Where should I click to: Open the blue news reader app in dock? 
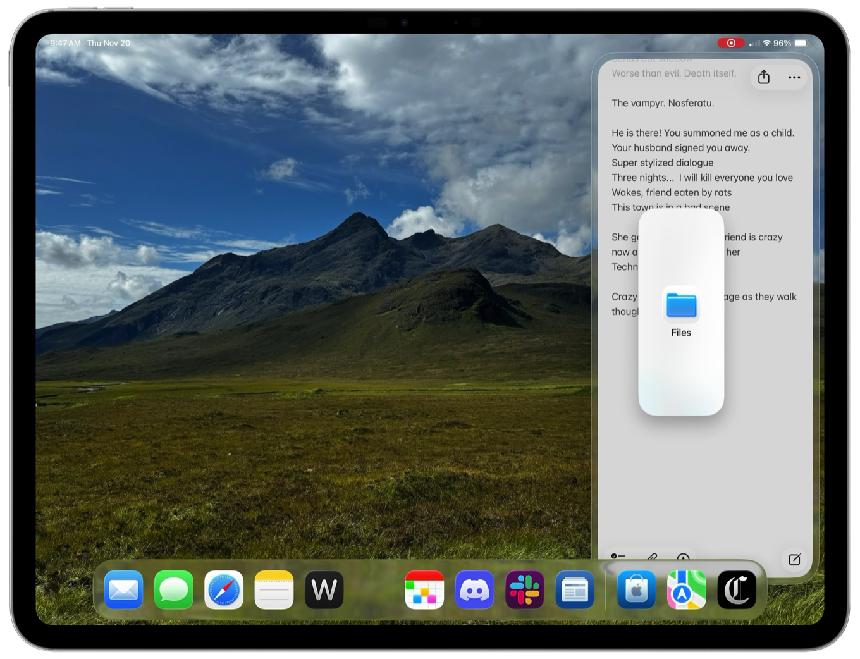[575, 590]
